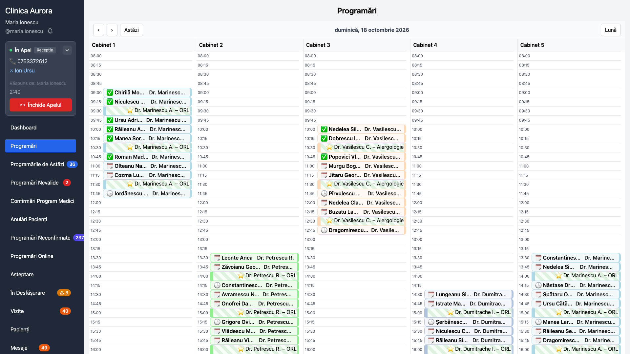Open Spătaru O... appointment in Cabinet 5
630x354 pixels.
click(x=576, y=294)
